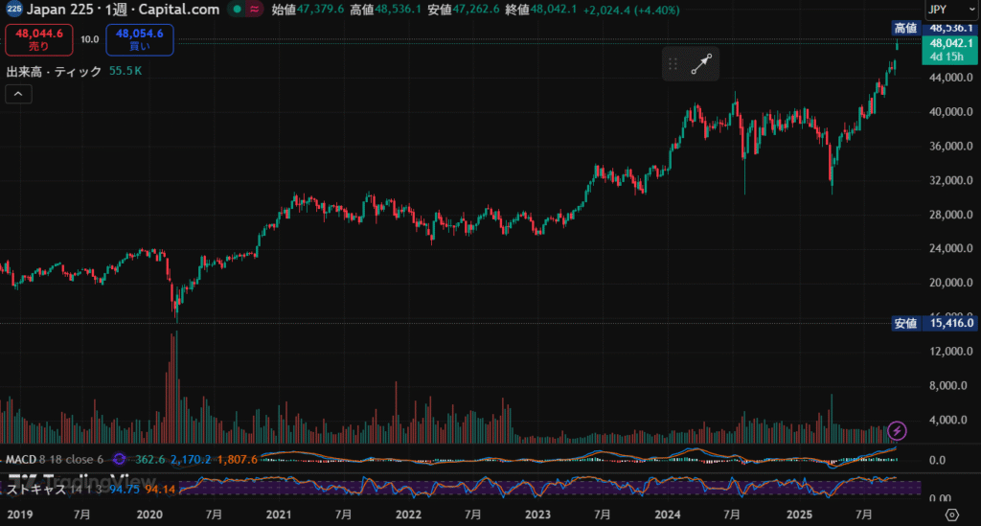Toggle the green market status dot
Viewport: 981px width, 526px height.
click(x=235, y=10)
